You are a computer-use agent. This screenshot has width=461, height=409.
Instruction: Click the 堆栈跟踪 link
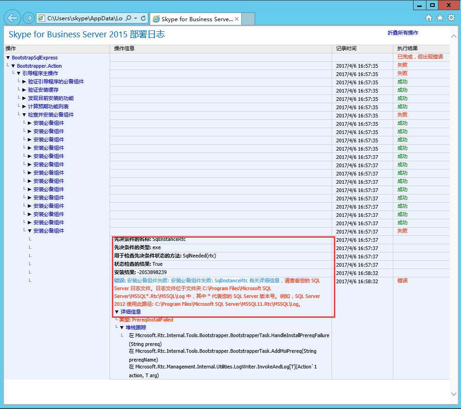[136, 327]
